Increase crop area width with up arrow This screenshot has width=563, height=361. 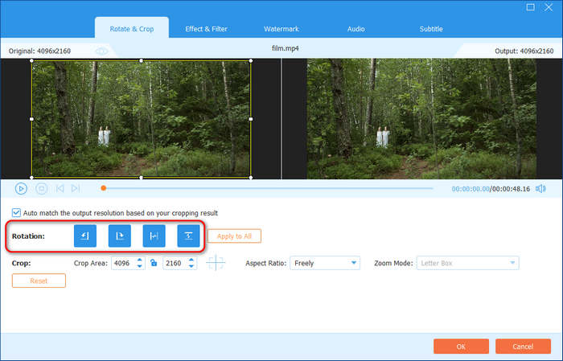coord(140,260)
